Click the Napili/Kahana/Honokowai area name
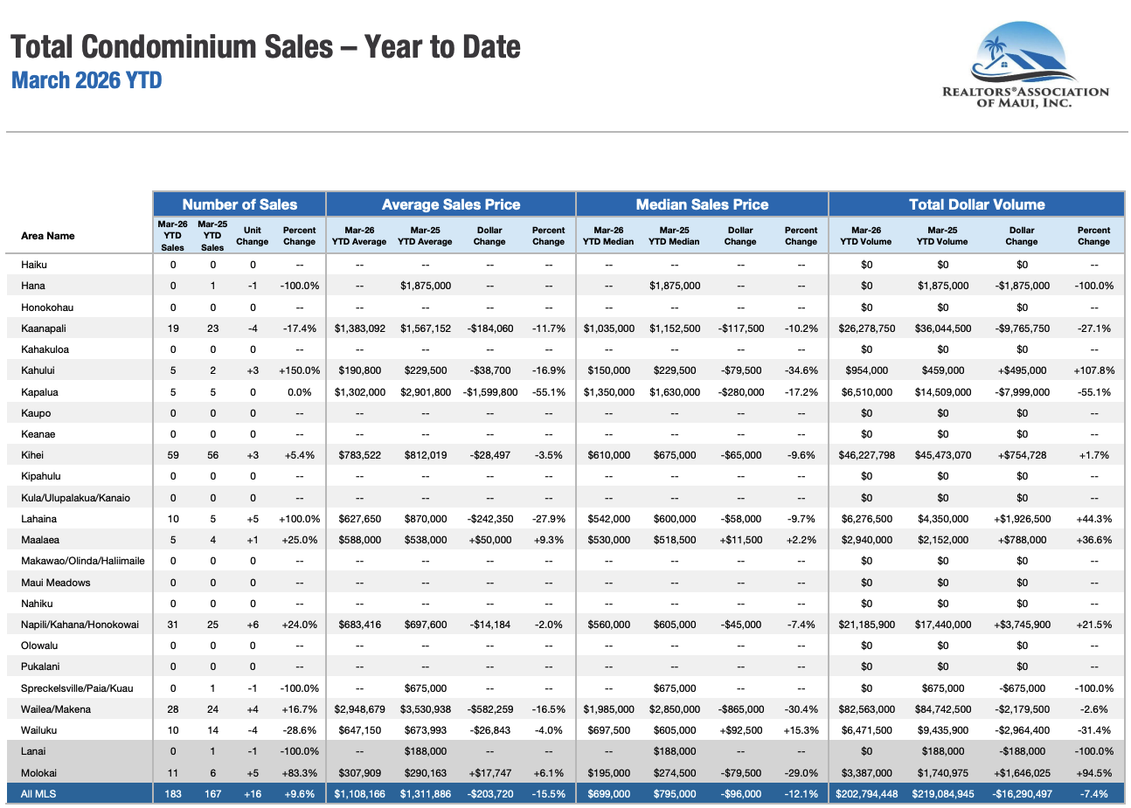 [x=80, y=625]
